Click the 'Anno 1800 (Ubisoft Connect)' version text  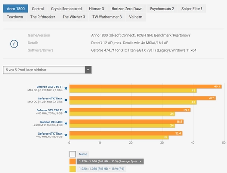141,35
